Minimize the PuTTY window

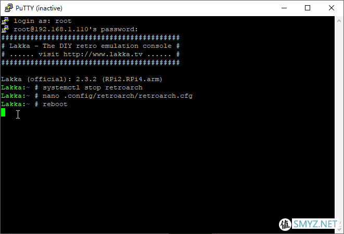(284, 8)
